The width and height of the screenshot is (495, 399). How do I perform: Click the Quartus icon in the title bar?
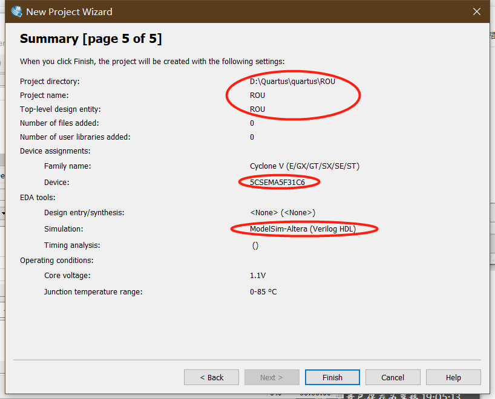(16, 11)
